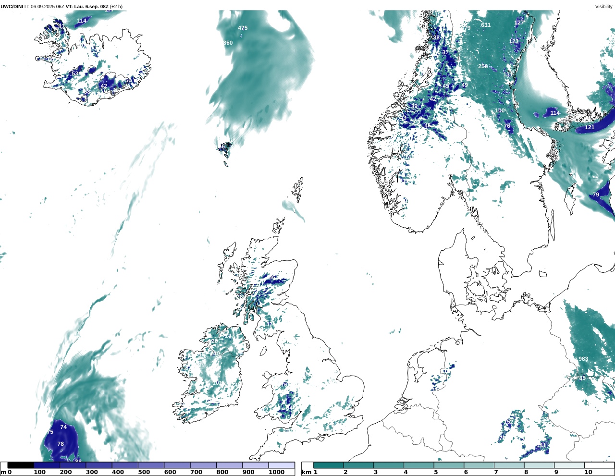Click the 'UWC/DINI' header label

pyautogui.click(x=12, y=6)
